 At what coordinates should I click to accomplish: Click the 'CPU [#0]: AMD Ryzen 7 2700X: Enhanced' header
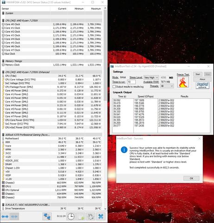52,72
